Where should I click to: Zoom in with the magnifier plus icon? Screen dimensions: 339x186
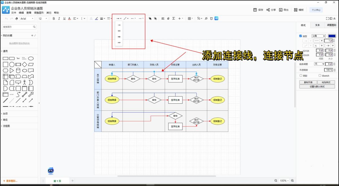pos(292,181)
